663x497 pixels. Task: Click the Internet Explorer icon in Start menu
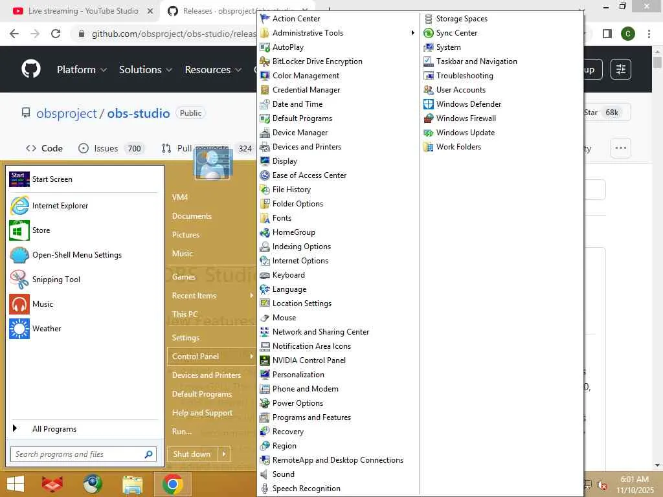[19, 206]
